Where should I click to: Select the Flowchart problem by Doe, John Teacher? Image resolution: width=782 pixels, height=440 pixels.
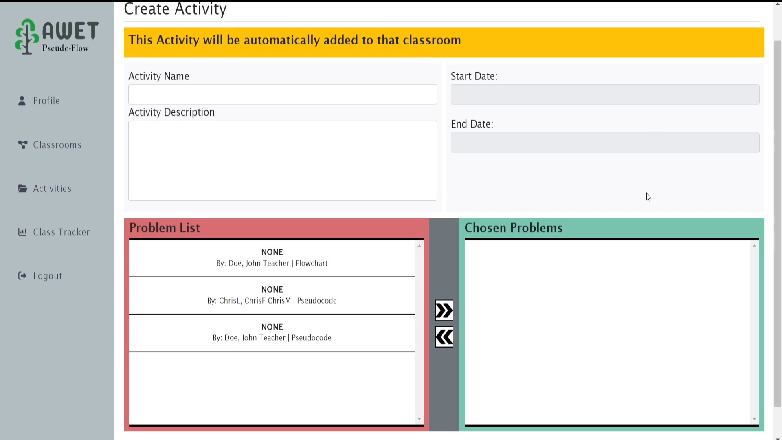(x=272, y=258)
